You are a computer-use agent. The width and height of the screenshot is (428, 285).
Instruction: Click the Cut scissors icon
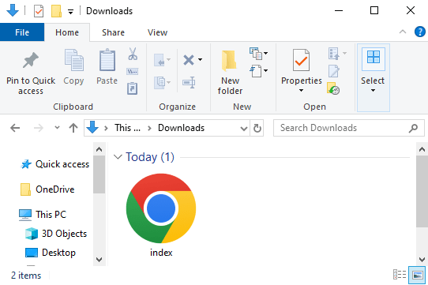(133, 54)
